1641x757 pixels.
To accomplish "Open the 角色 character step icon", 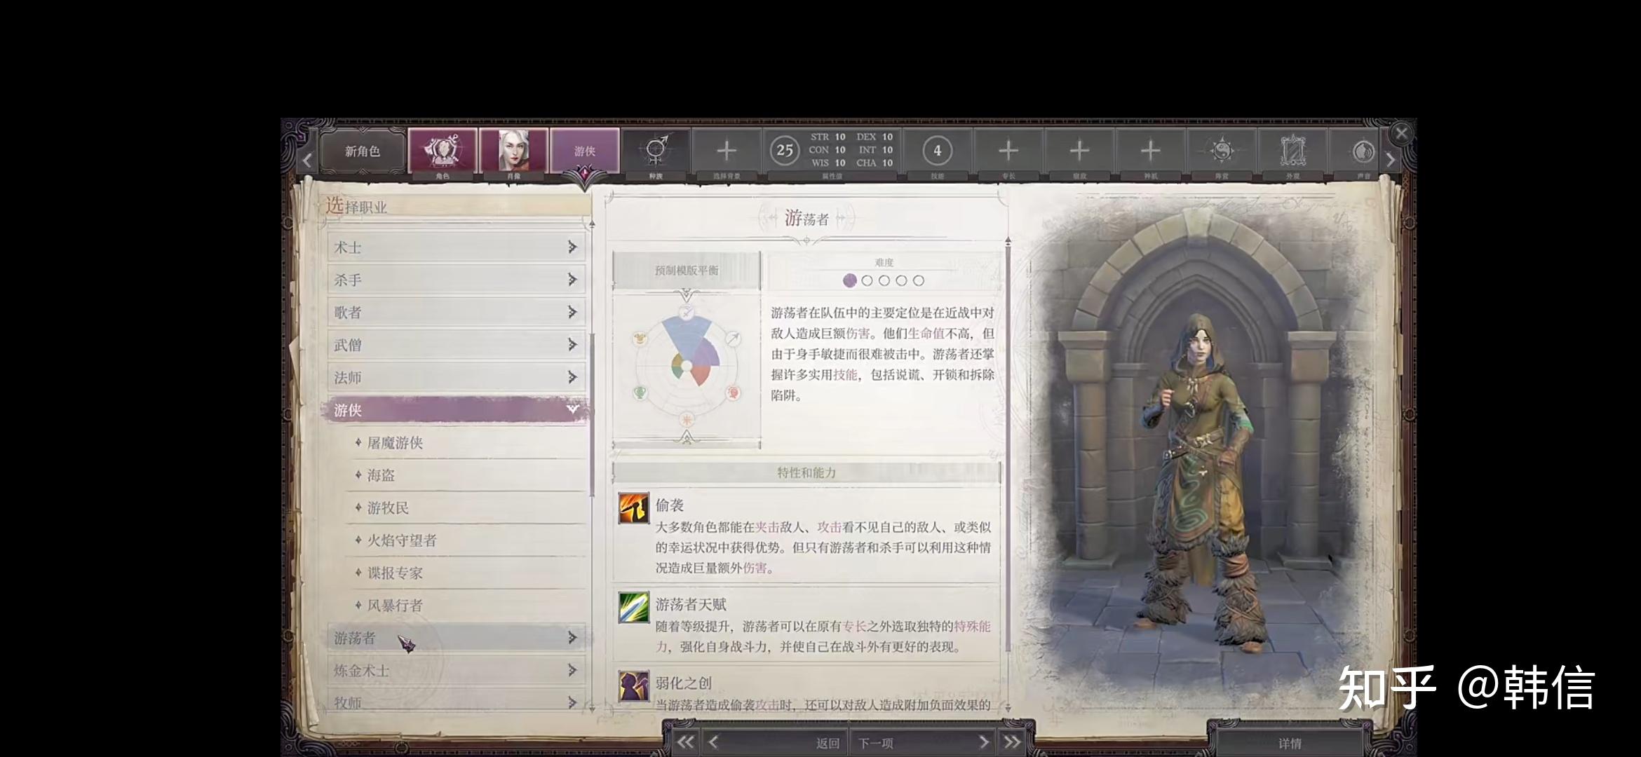I will tap(443, 150).
